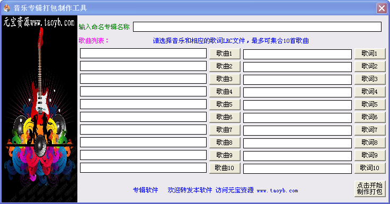
Task: Focus the song field beside 歌曲7
Action: (x=143, y=129)
